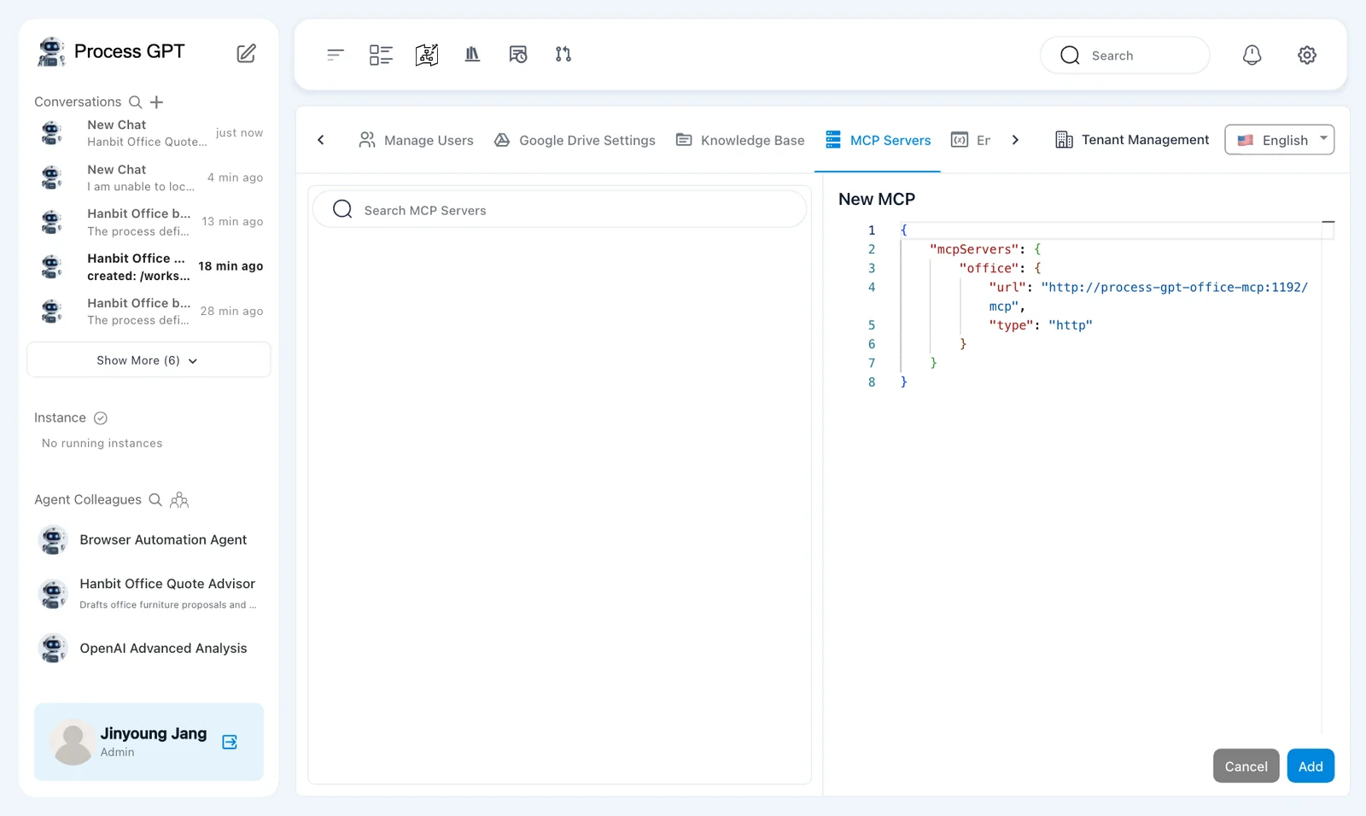Open Hanbit Office Quote Advisor agent
This screenshot has width=1366, height=816.
click(149, 593)
